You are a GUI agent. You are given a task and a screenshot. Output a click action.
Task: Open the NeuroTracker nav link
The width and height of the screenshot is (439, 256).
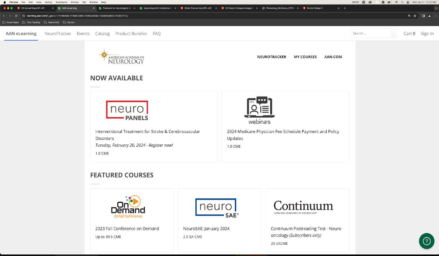[58, 34]
